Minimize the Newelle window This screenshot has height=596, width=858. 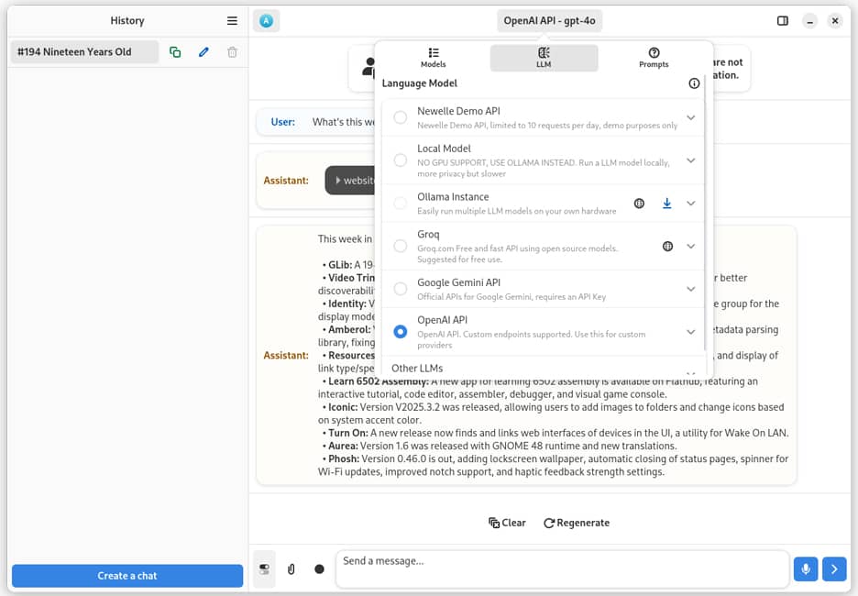809,21
